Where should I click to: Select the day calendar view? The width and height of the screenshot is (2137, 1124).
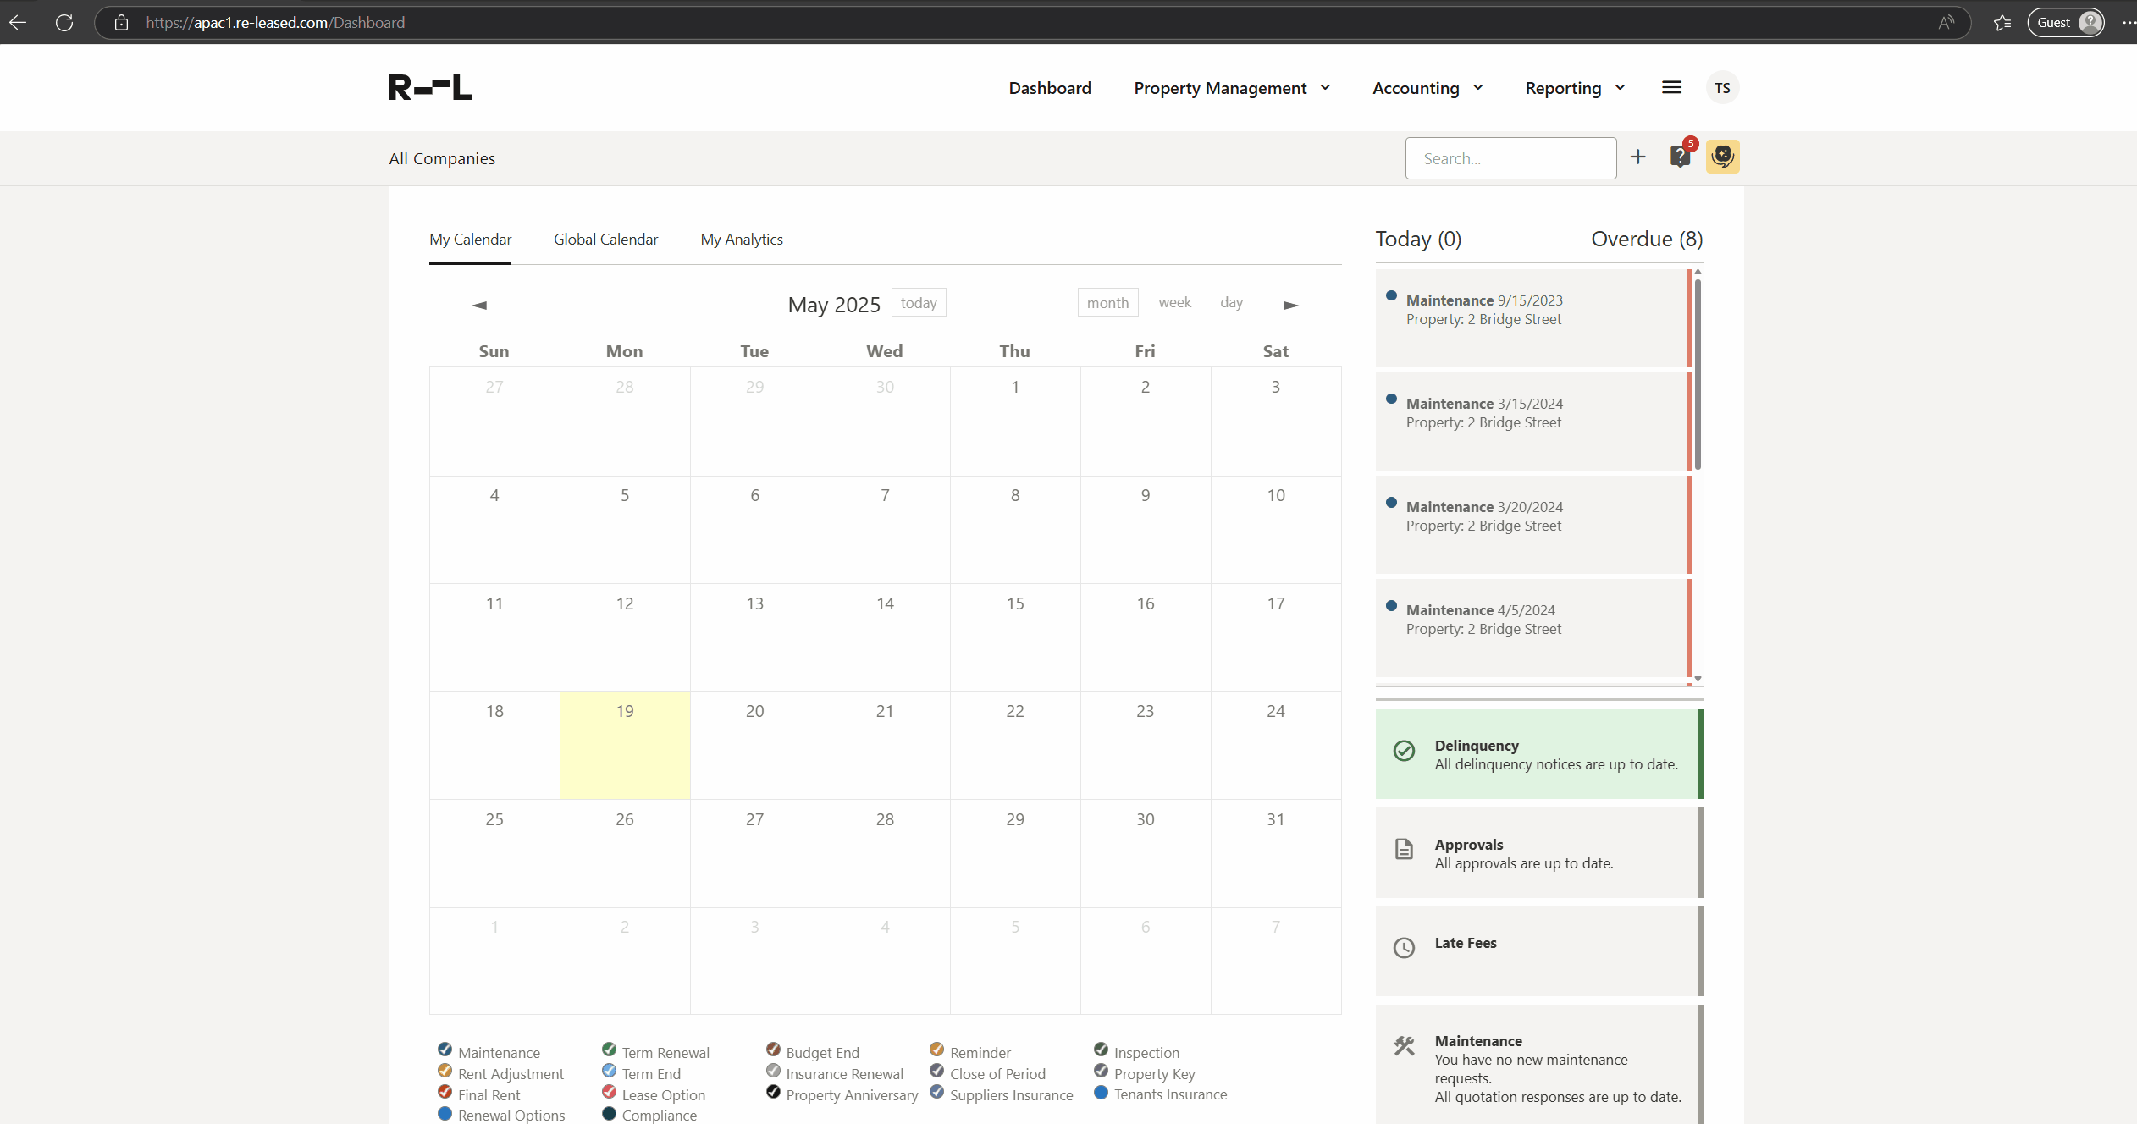tap(1231, 302)
